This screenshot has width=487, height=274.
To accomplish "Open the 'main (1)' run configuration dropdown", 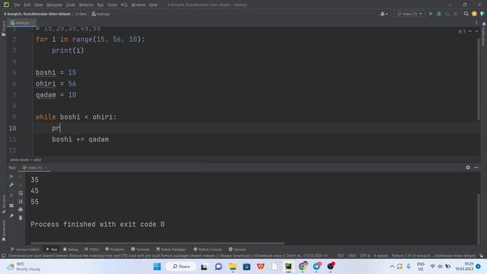I will pyautogui.click(x=409, y=14).
